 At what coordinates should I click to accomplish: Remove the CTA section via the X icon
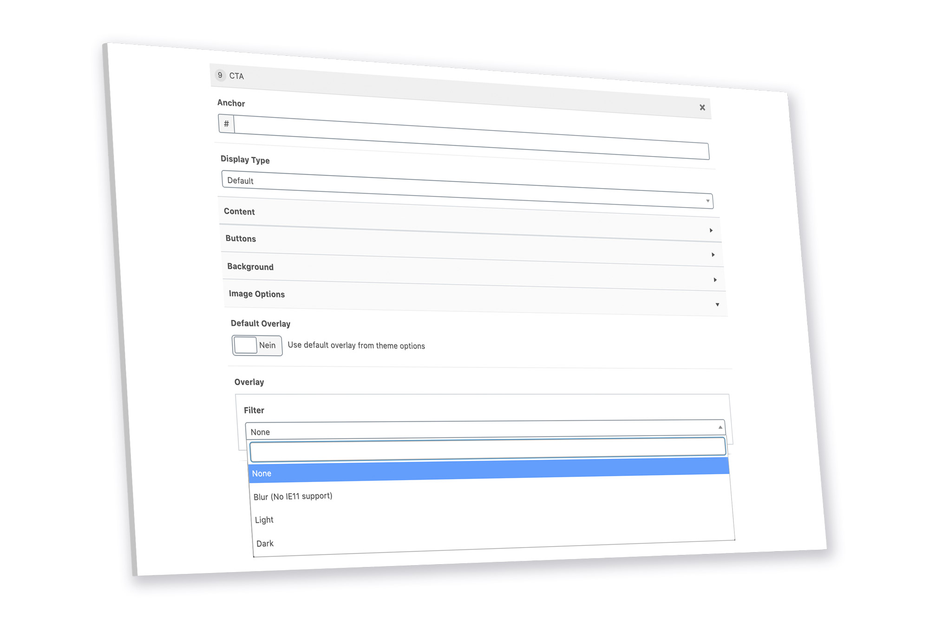tap(702, 107)
